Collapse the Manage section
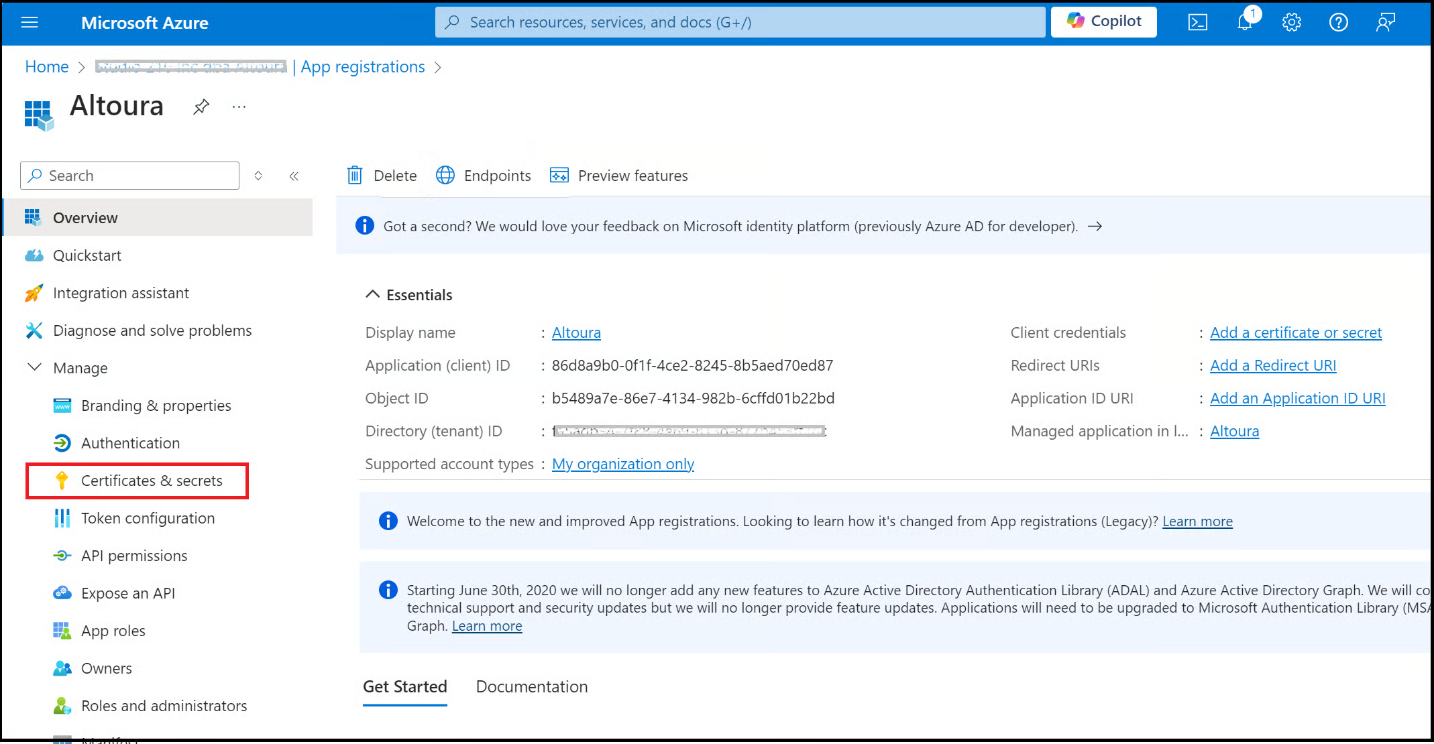 click(x=34, y=367)
